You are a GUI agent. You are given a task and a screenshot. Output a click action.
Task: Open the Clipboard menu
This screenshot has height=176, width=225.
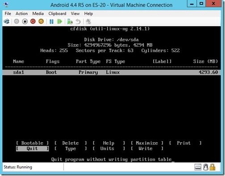[x=57, y=14]
